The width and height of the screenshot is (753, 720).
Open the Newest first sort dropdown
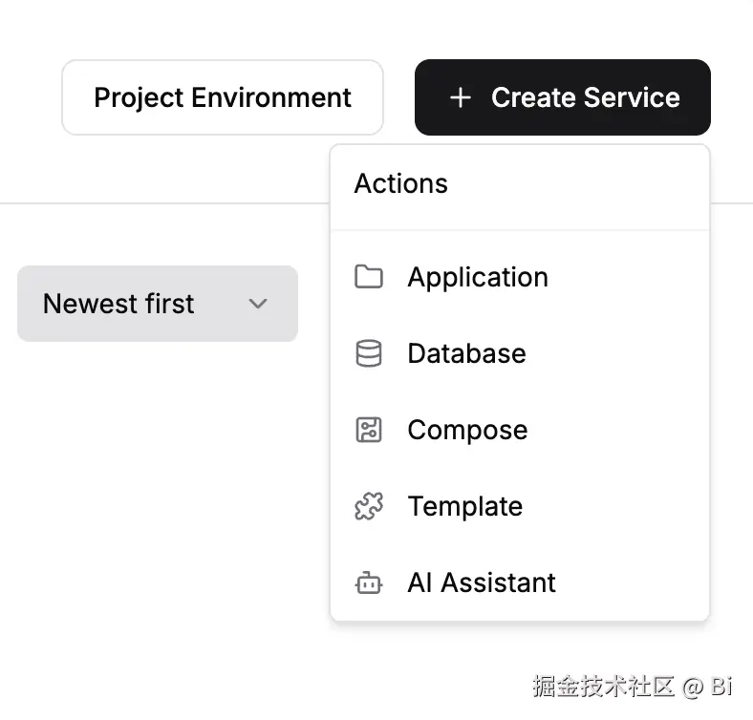(x=158, y=304)
